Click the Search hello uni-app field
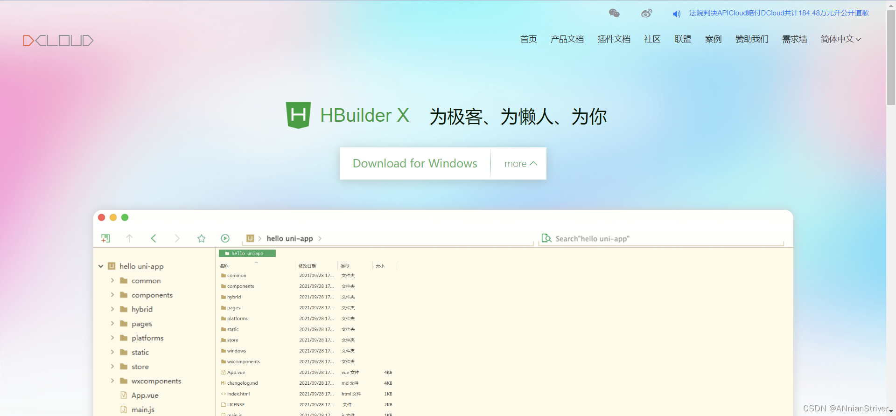The height and width of the screenshot is (416, 896). [661, 239]
